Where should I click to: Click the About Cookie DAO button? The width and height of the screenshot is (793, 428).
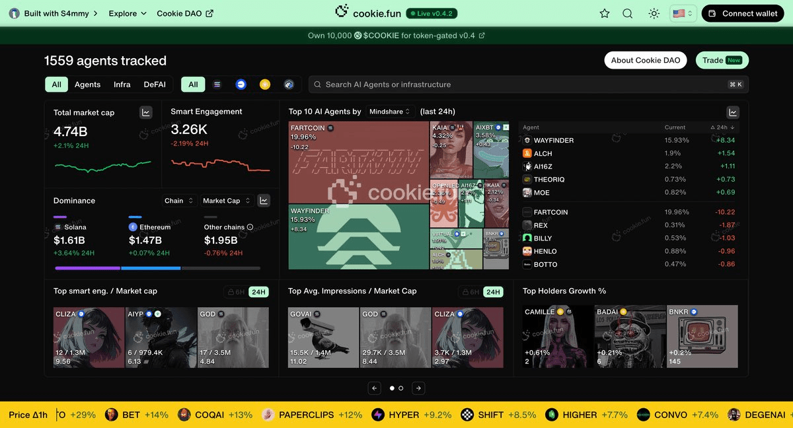click(646, 60)
